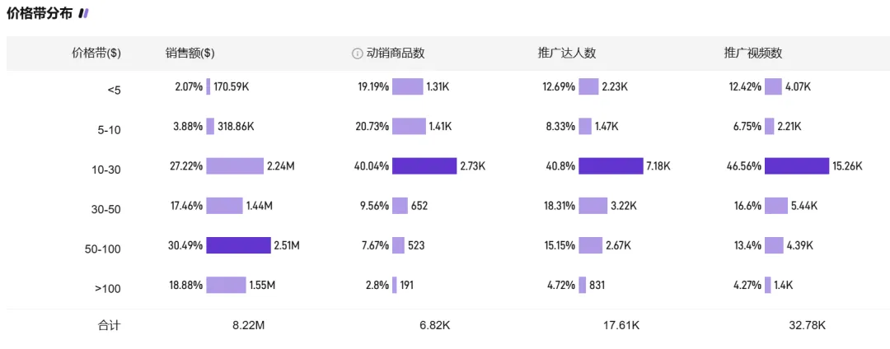Click the 32.78K total videos value
Image resolution: width=890 pixels, height=349 pixels.
click(x=807, y=325)
